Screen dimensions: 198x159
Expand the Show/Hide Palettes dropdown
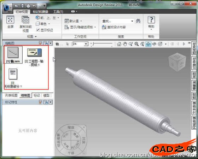click(x=95, y=27)
